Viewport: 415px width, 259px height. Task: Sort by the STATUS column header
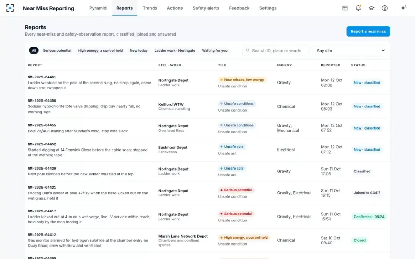[x=358, y=65]
